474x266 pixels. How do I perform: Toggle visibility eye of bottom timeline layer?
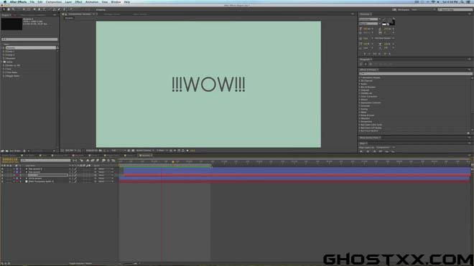[x=2, y=181]
